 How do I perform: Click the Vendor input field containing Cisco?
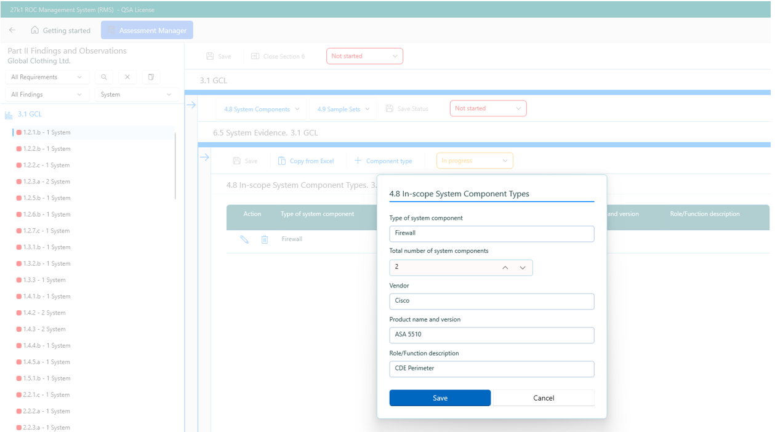(x=491, y=301)
